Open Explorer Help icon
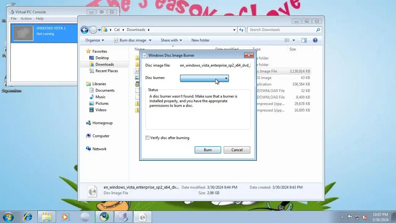The image size is (396, 223). (315, 40)
